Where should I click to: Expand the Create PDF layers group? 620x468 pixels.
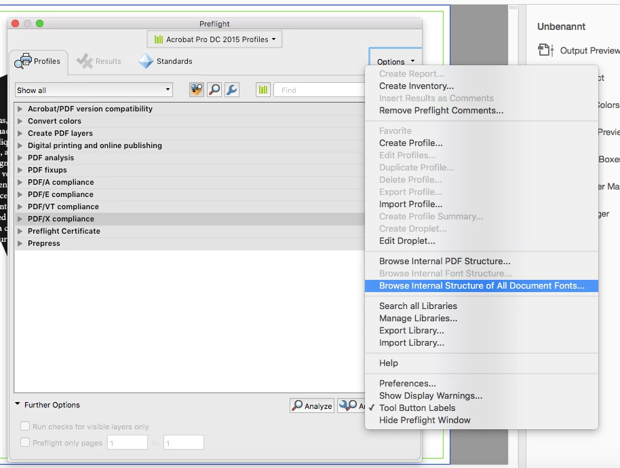20,133
